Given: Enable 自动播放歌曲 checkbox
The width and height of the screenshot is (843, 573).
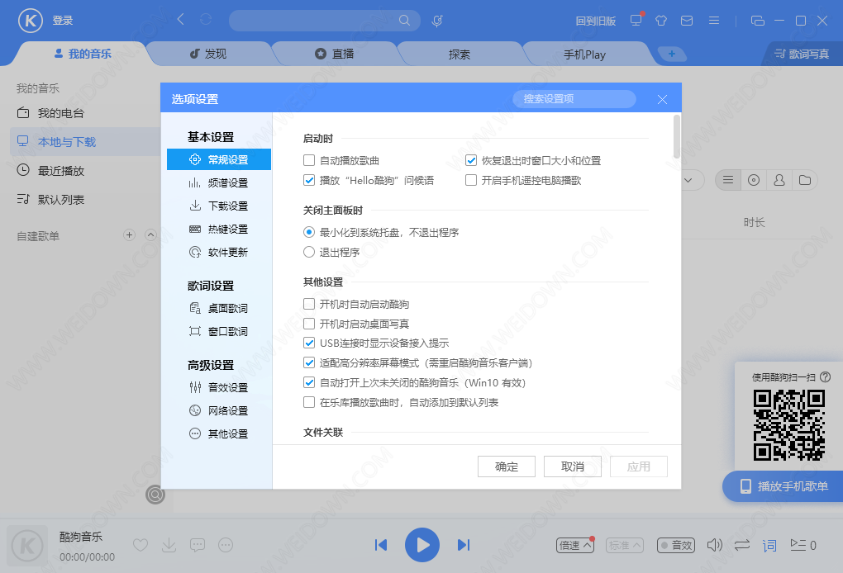Looking at the screenshot, I should pos(309,160).
